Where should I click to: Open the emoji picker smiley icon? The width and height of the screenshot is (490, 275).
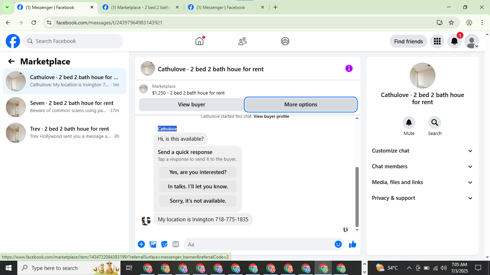tap(338, 244)
